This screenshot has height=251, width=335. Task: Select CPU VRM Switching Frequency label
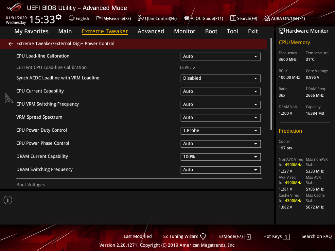tap(47, 104)
